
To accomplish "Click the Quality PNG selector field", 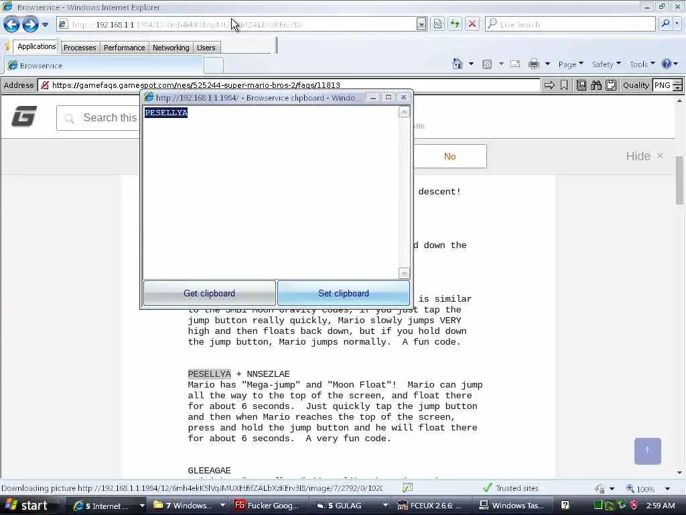I will point(663,85).
